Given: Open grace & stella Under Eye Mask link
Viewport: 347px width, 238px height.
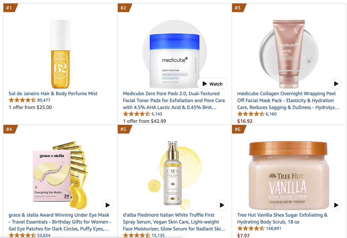Looking at the screenshot, I should click(x=60, y=222).
